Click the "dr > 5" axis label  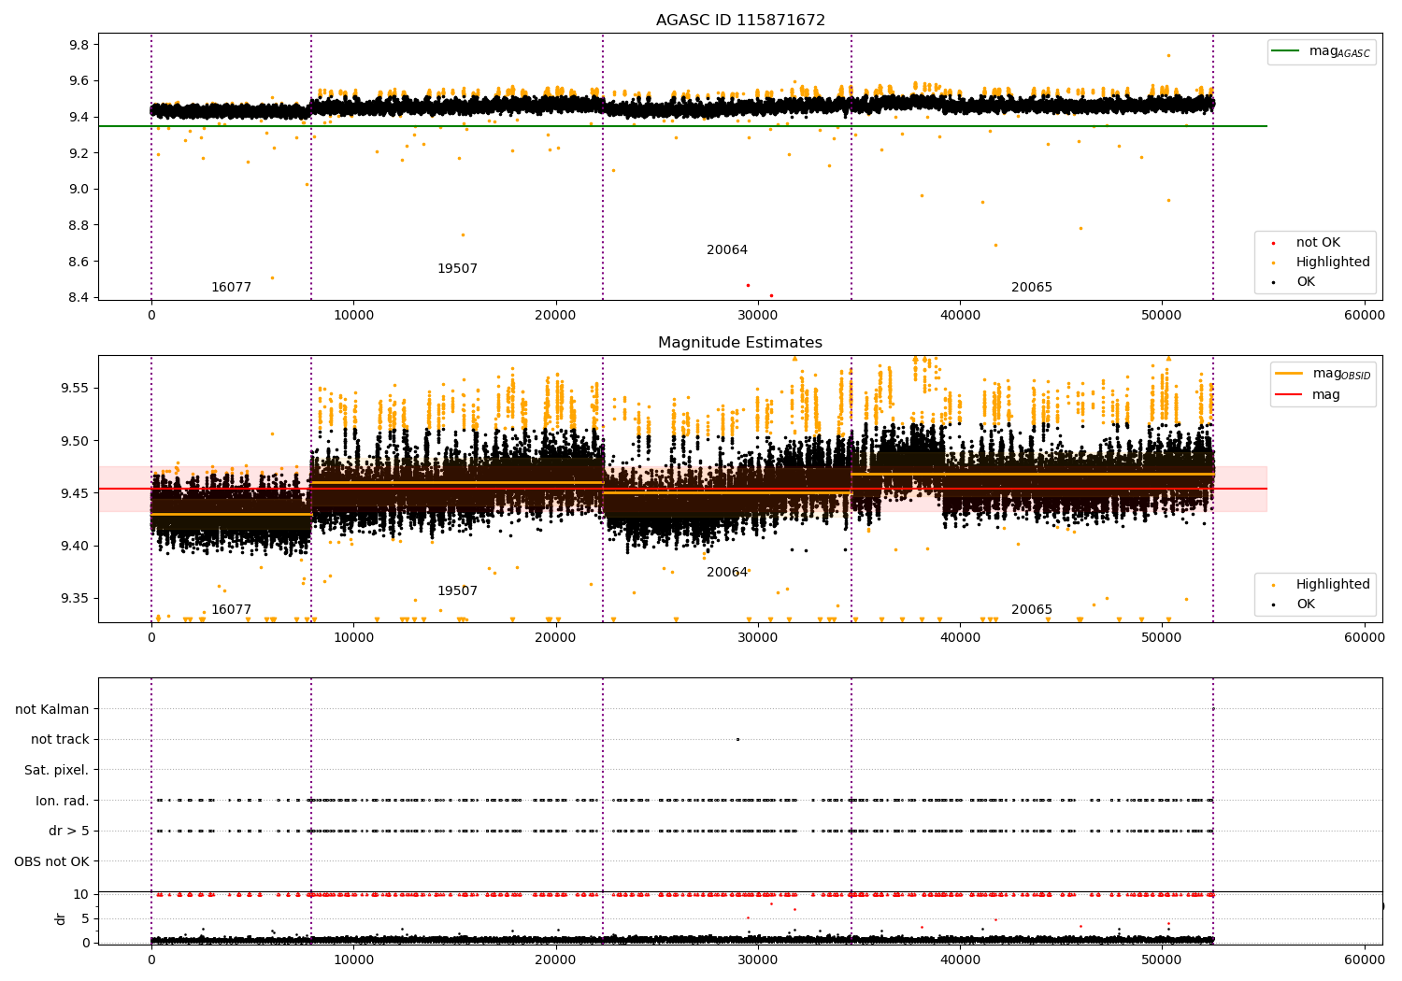[x=69, y=831]
